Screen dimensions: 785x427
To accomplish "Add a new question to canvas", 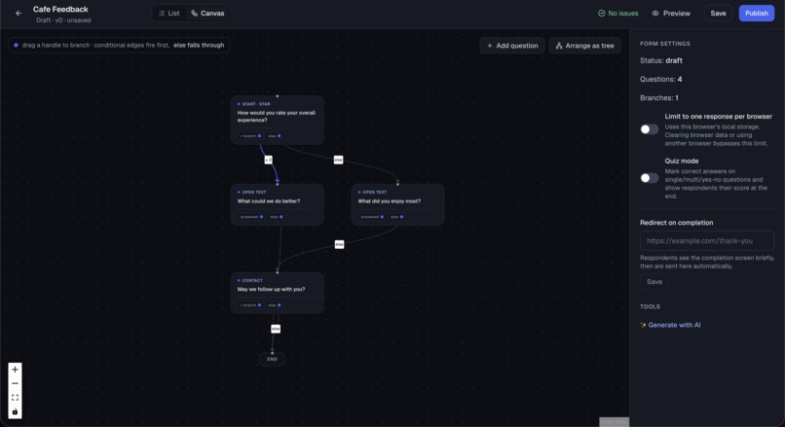I will 512,46.
